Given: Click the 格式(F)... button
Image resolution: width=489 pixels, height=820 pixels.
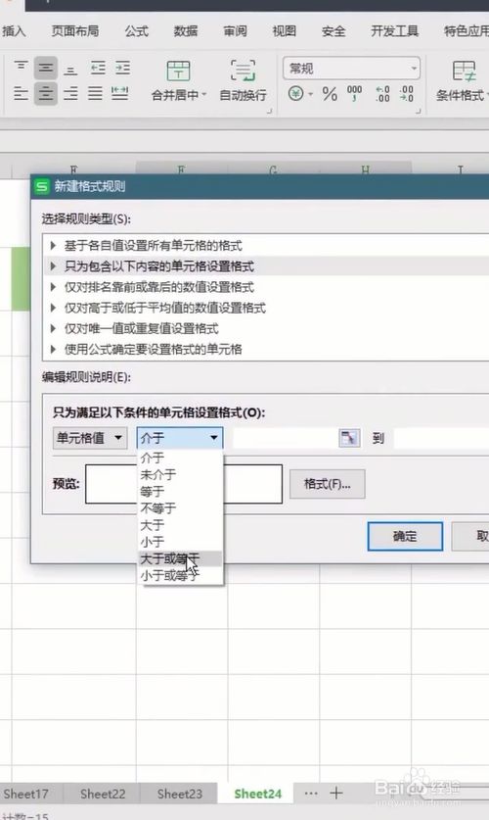Looking at the screenshot, I should [x=328, y=484].
